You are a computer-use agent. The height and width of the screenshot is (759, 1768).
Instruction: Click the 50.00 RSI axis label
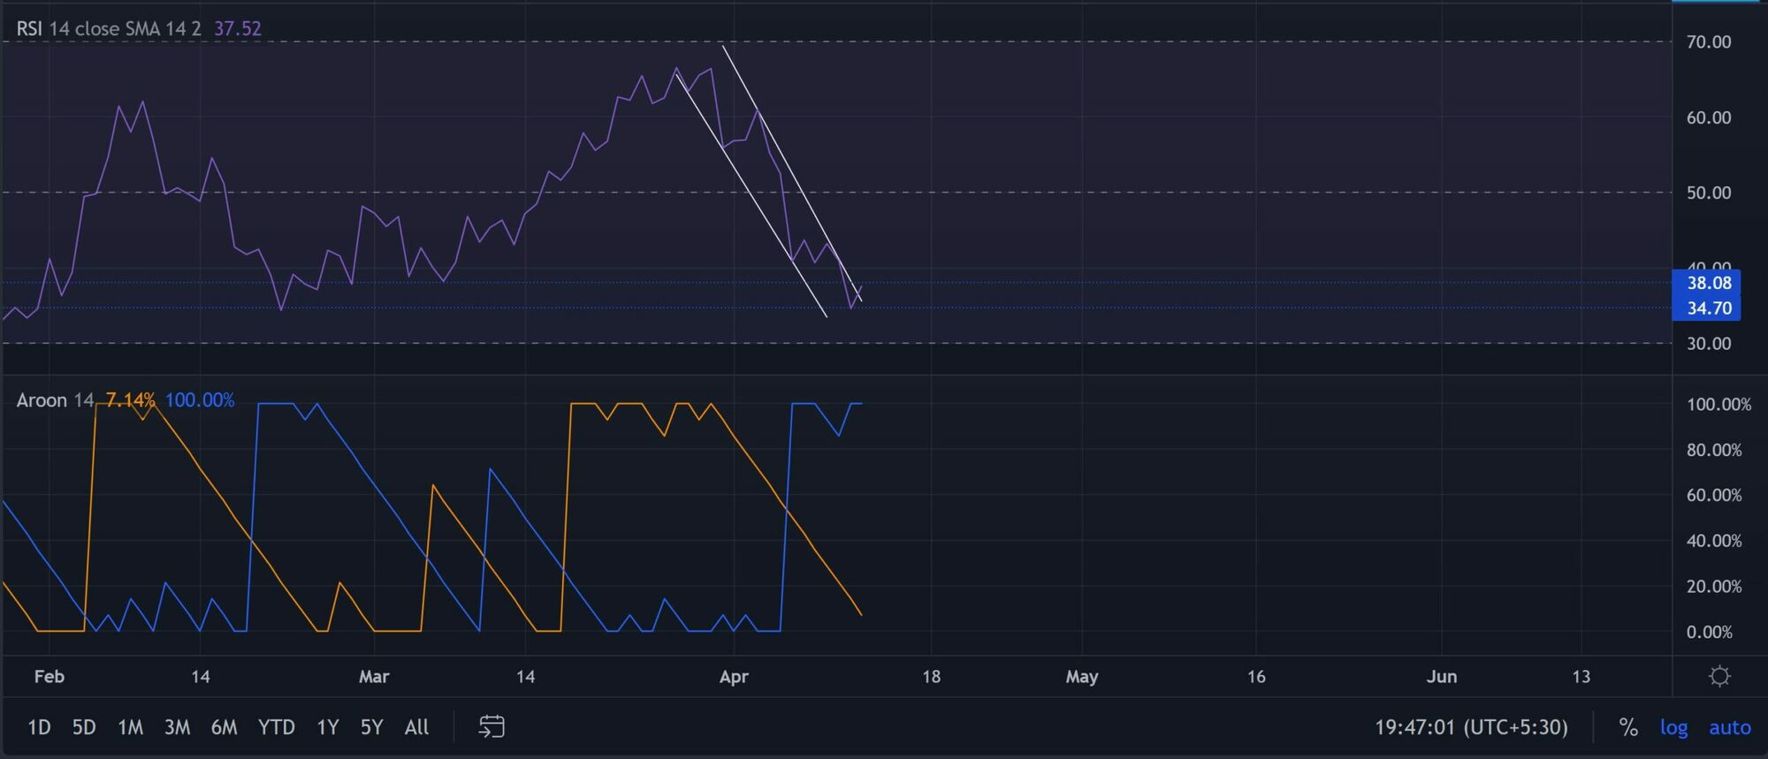click(1709, 193)
